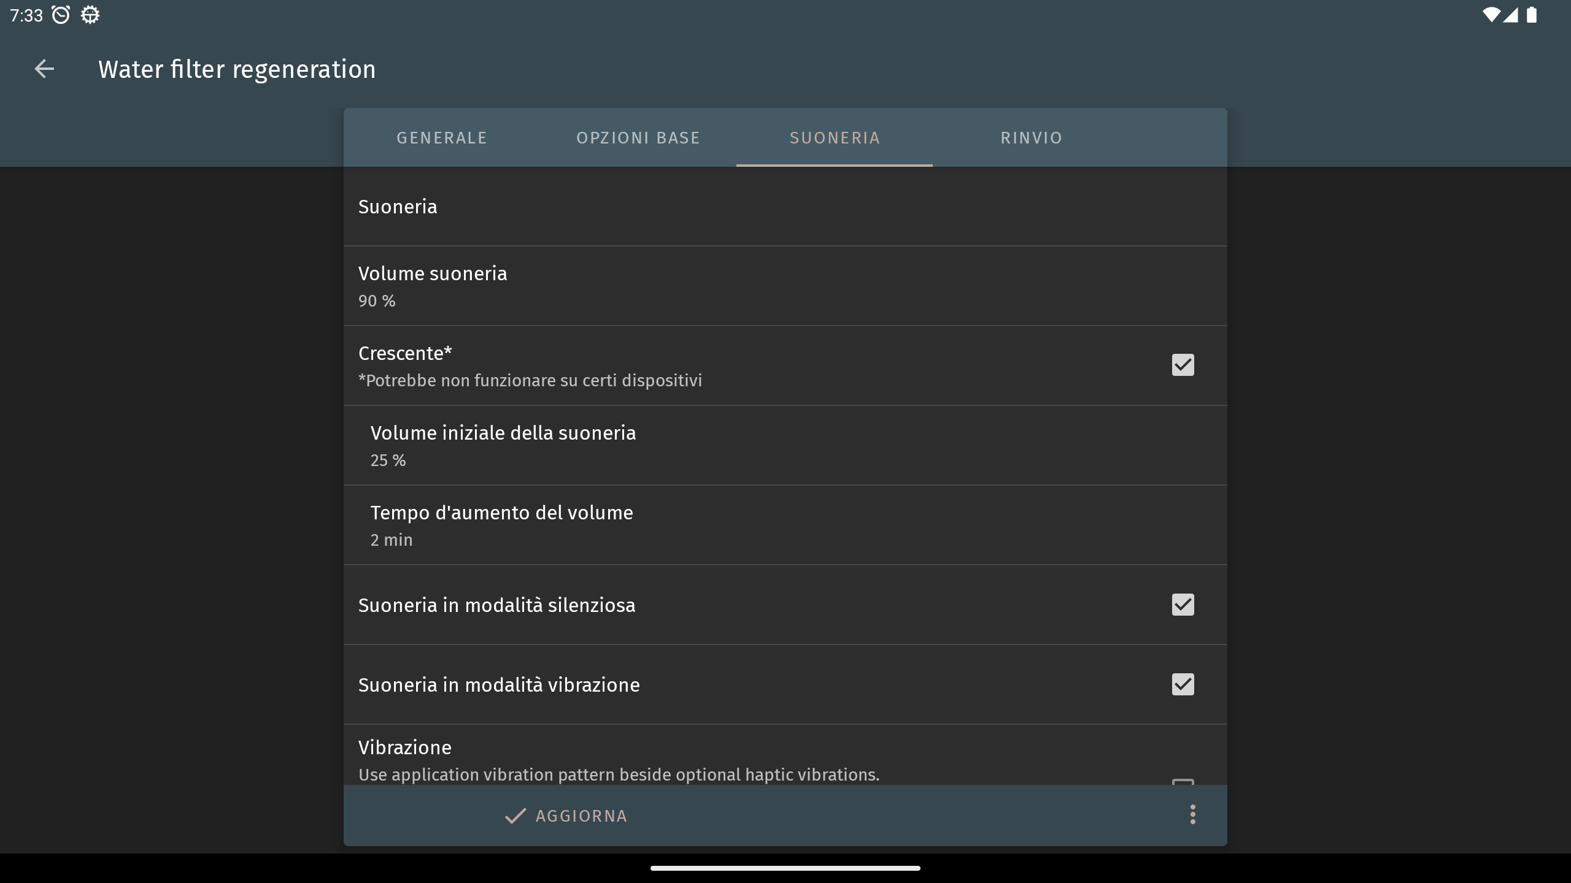Screen dimensions: 1571x883
Task: Tap the settings gear status icon
Action: click(90, 15)
